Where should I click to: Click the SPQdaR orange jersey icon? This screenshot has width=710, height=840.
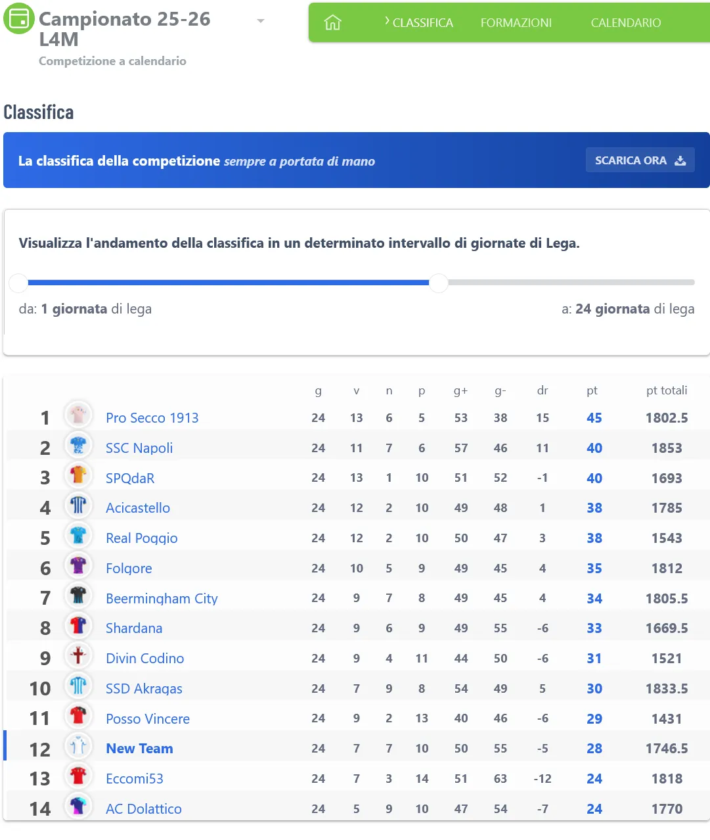coord(78,475)
